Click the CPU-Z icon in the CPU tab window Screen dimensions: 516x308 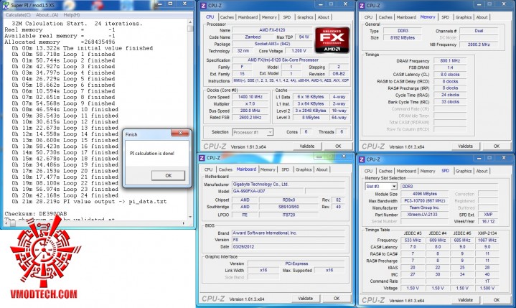pyautogui.click(x=203, y=6)
